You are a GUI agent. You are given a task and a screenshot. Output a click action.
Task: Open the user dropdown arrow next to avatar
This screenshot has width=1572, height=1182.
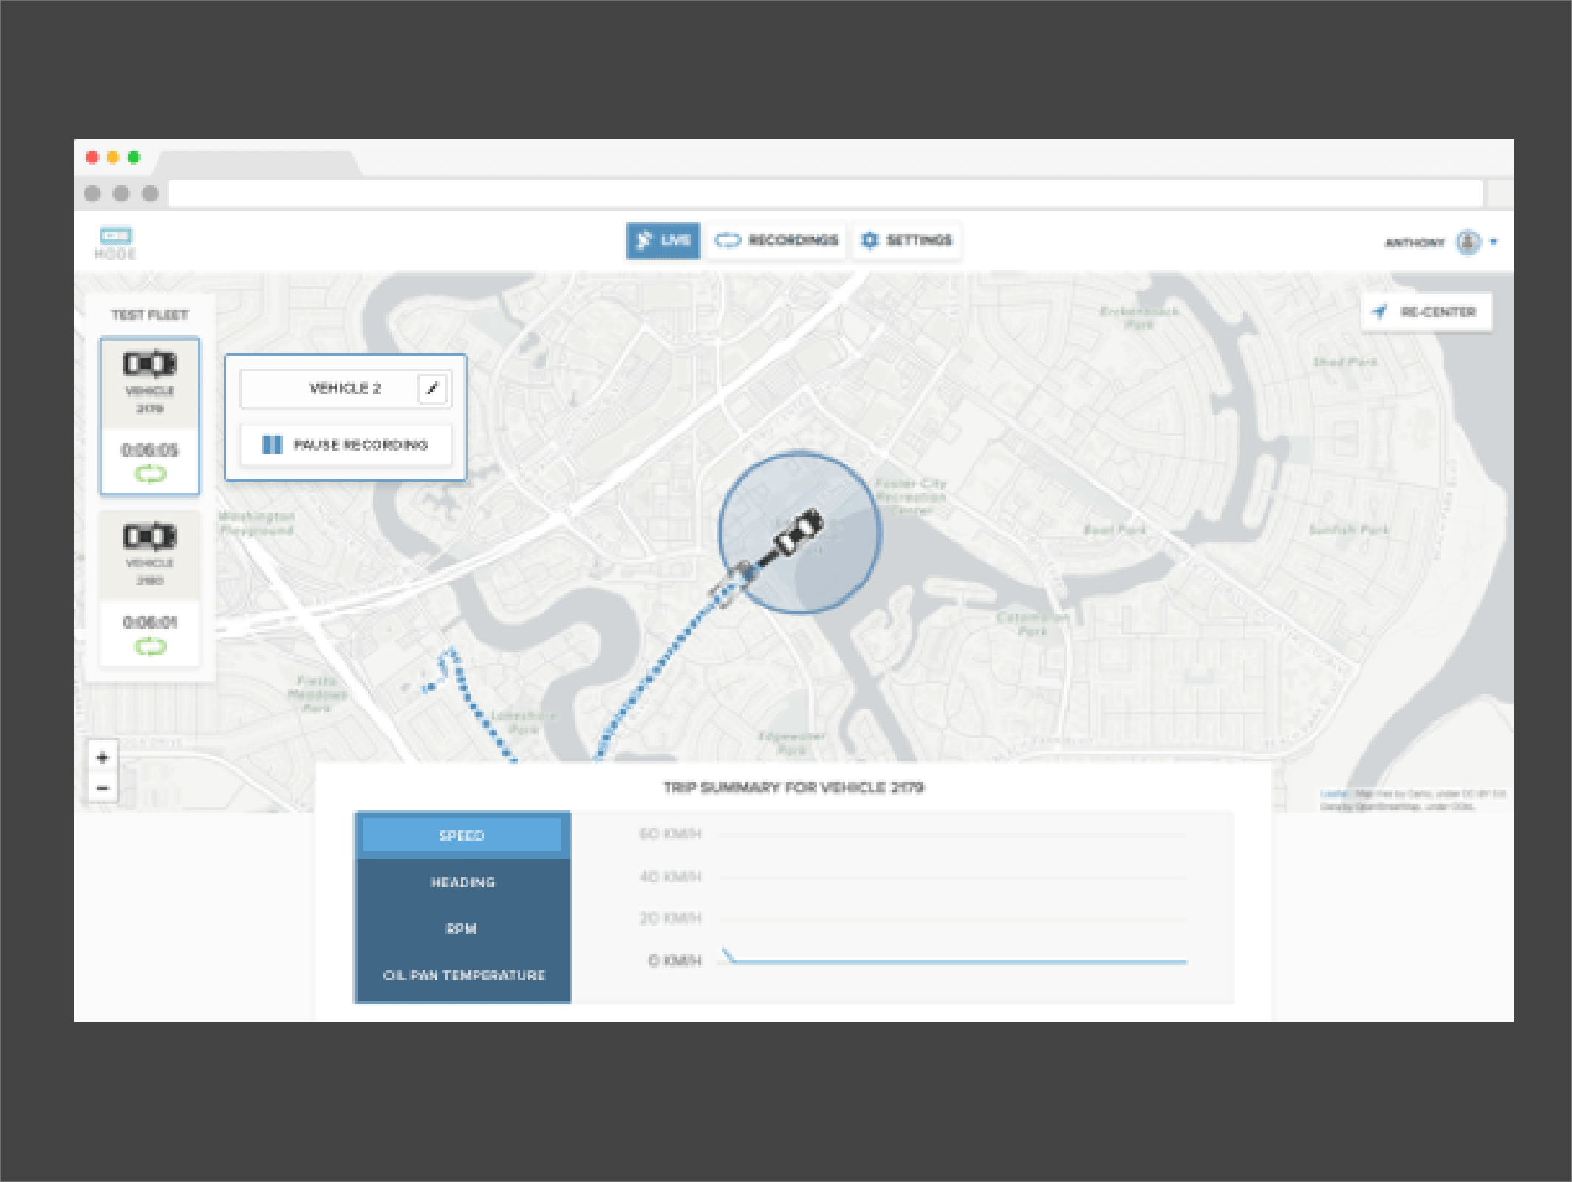[1494, 242]
